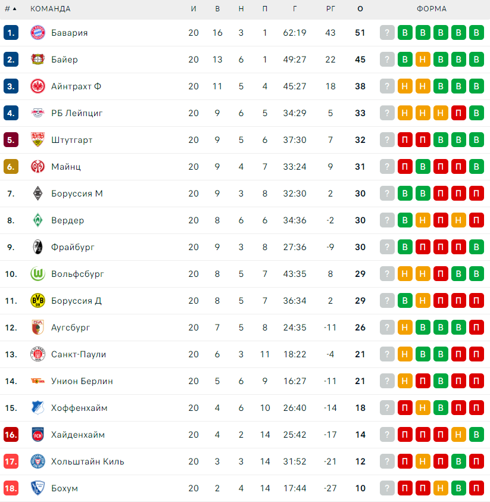This screenshot has width=490, height=502.
Task: Sort table by Г goals column
Action: click(295, 9)
